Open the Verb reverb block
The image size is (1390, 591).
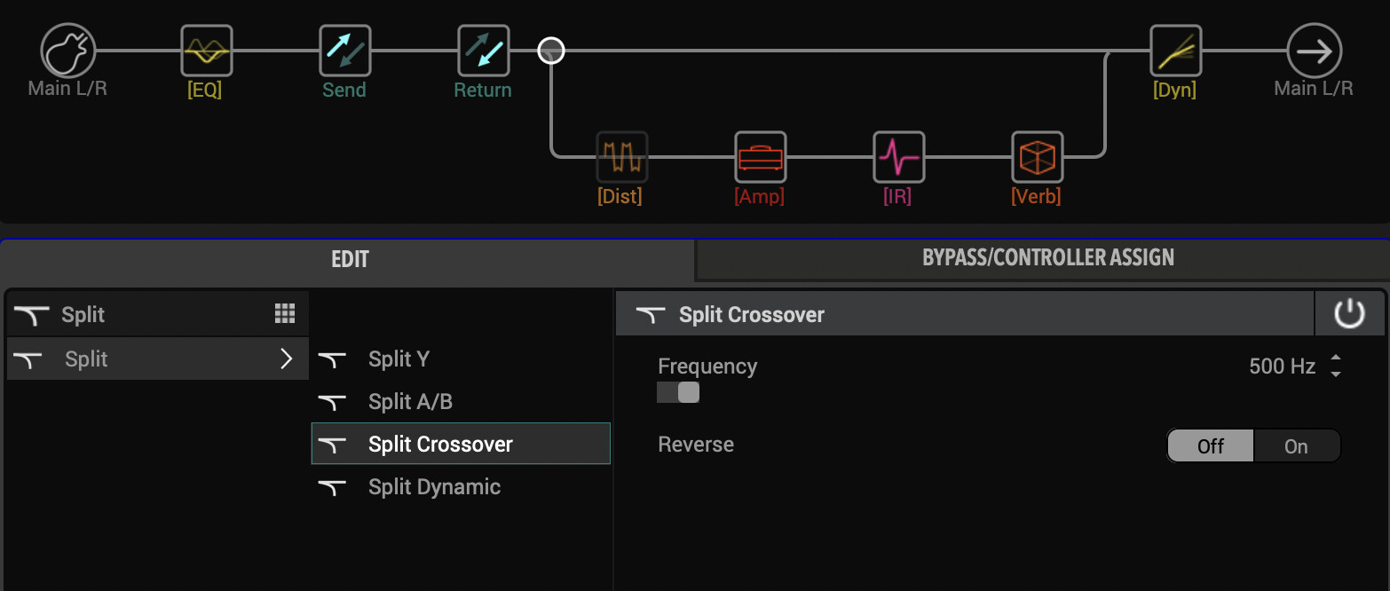[1037, 157]
